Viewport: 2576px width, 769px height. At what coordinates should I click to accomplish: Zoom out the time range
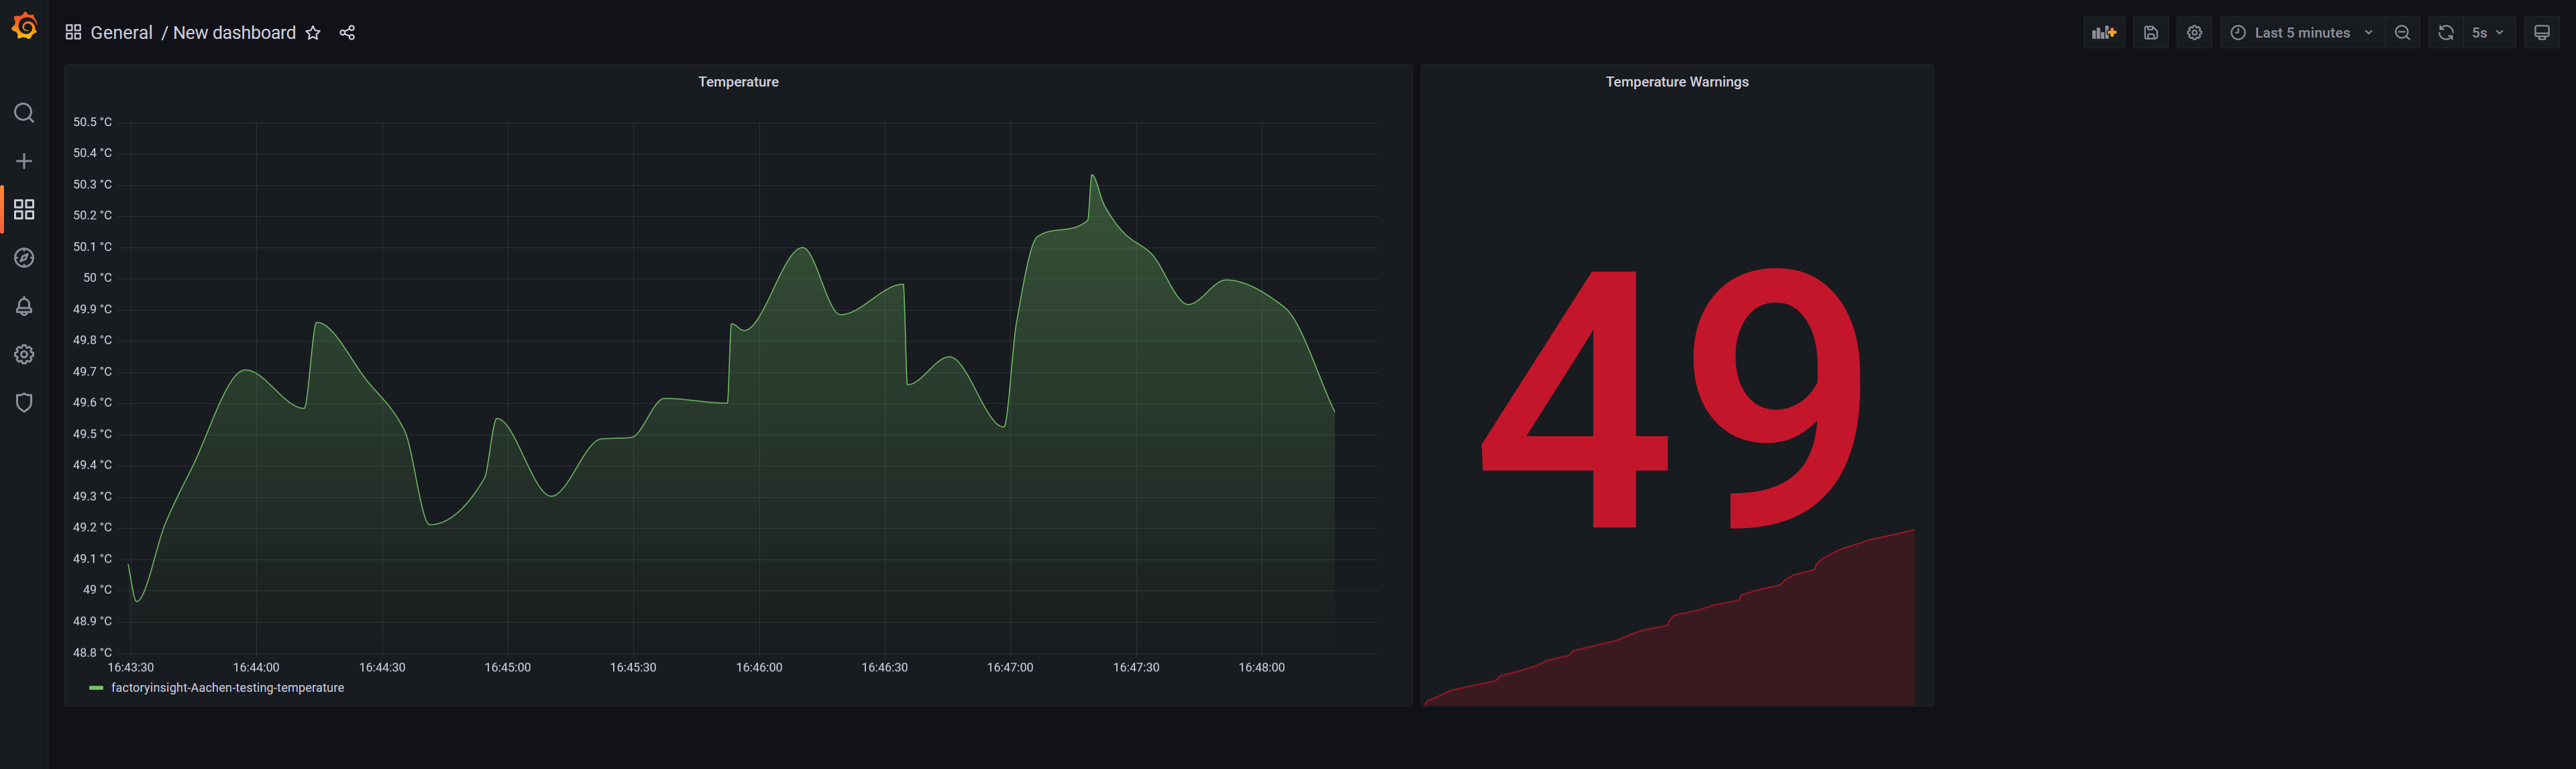pos(2402,33)
